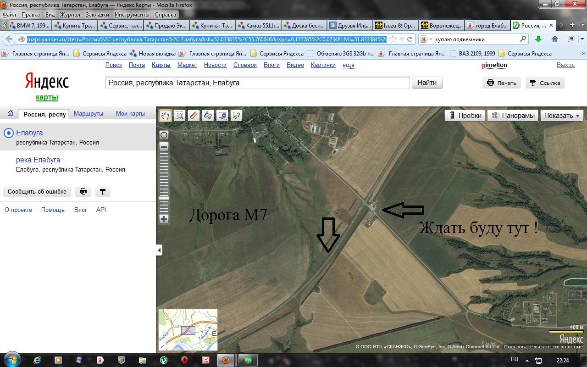Click the map zoom slider handle
587x367 pixels.
[x=164, y=198]
